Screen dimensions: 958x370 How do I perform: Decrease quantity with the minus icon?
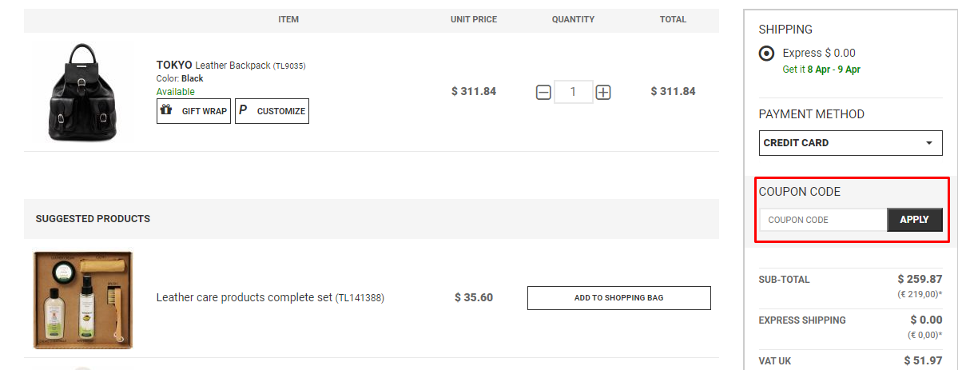pyautogui.click(x=543, y=93)
